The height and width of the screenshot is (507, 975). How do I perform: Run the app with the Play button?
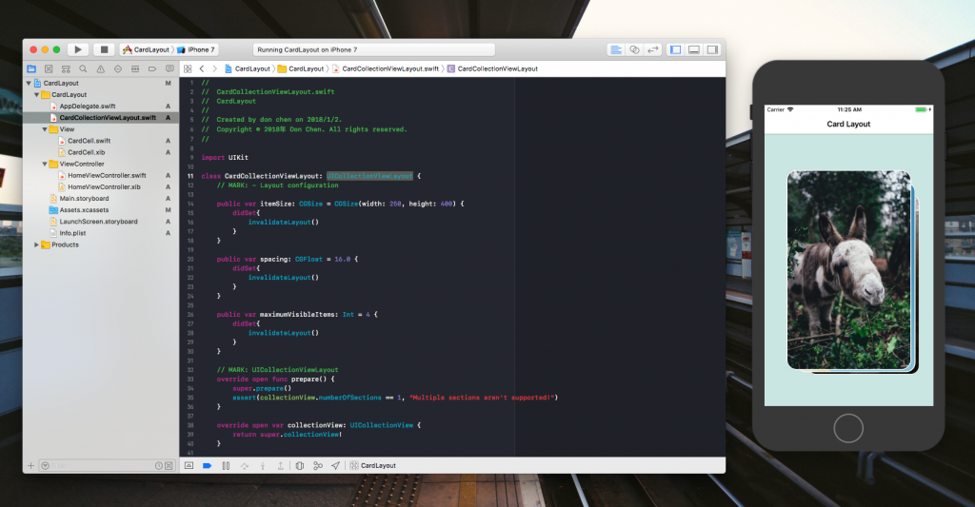[x=78, y=49]
